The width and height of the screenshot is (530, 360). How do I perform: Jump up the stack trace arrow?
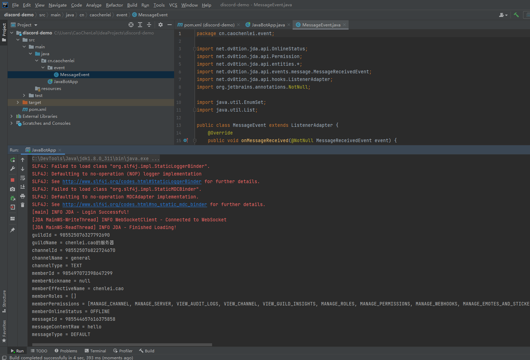tap(23, 160)
